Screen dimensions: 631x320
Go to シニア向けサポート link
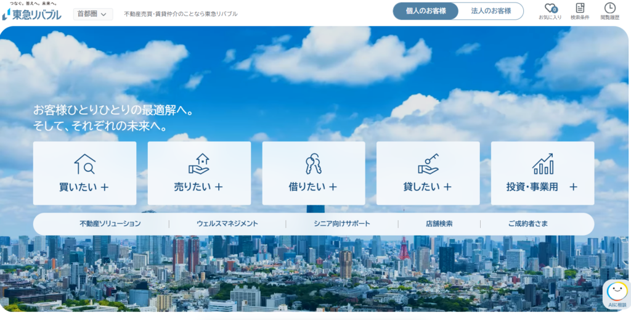point(342,224)
